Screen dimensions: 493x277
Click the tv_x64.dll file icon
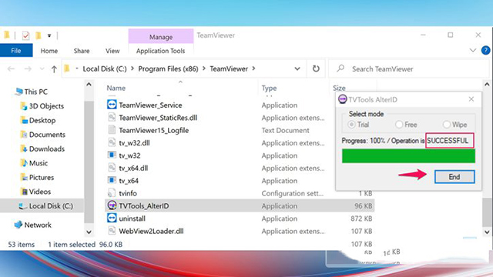(x=112, y=168)
